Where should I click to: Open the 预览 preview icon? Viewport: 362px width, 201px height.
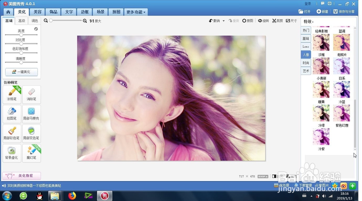pyautogui.click(x=291, y=176)
